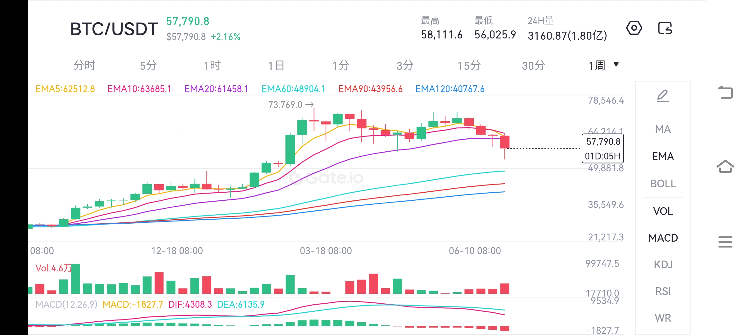Enable the KDJ indicator
The image size is (745, 335).
[x=663, y=265]
